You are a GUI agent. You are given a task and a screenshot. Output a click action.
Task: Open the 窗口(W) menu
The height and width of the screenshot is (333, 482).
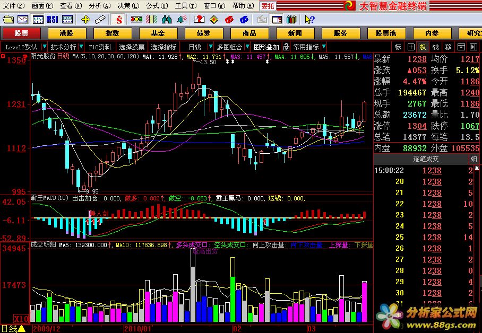click(214, 5)
